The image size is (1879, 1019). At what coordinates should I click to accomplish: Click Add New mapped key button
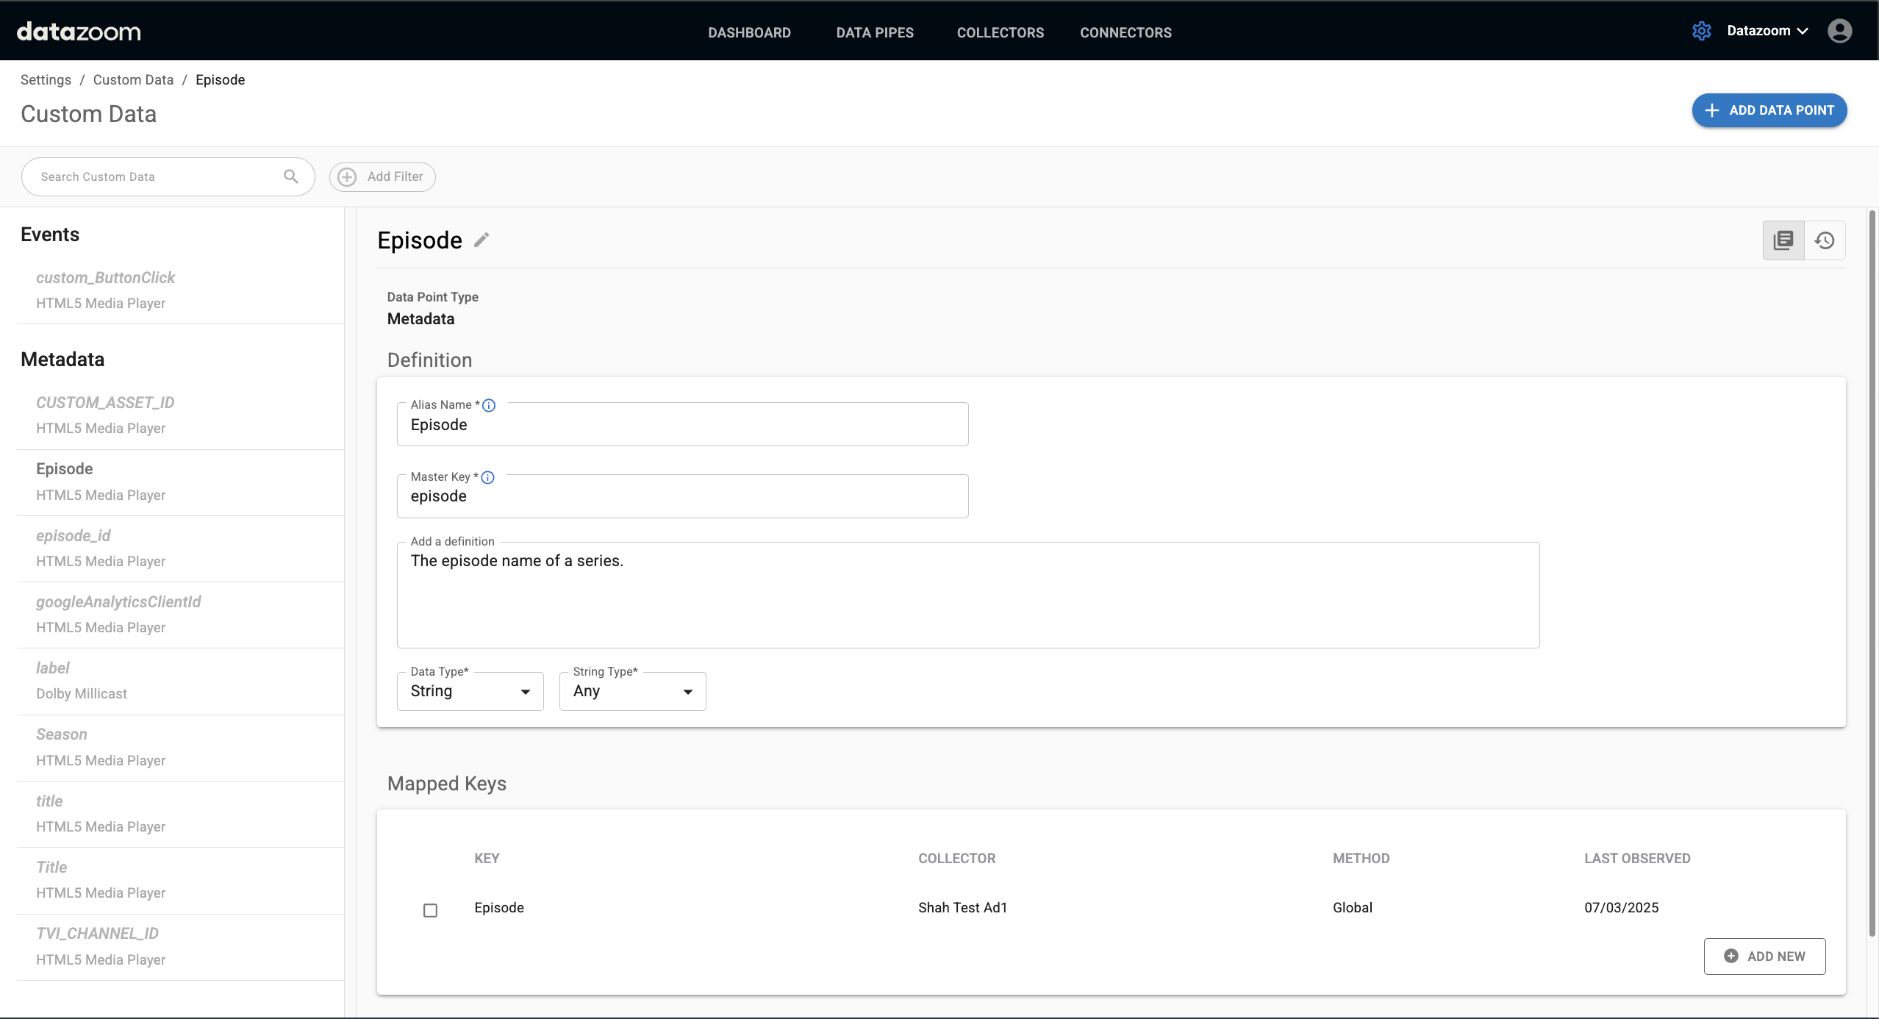click(x=1764, y=956)
